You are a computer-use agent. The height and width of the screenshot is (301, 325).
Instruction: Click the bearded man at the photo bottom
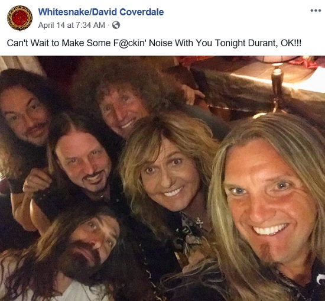(83, 249)
